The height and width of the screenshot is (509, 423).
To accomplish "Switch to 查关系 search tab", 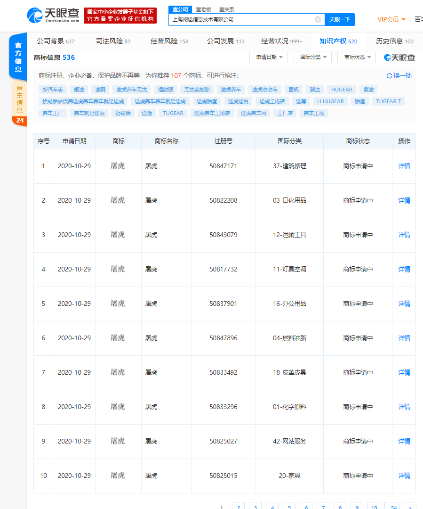I will (x=227, y=10).
